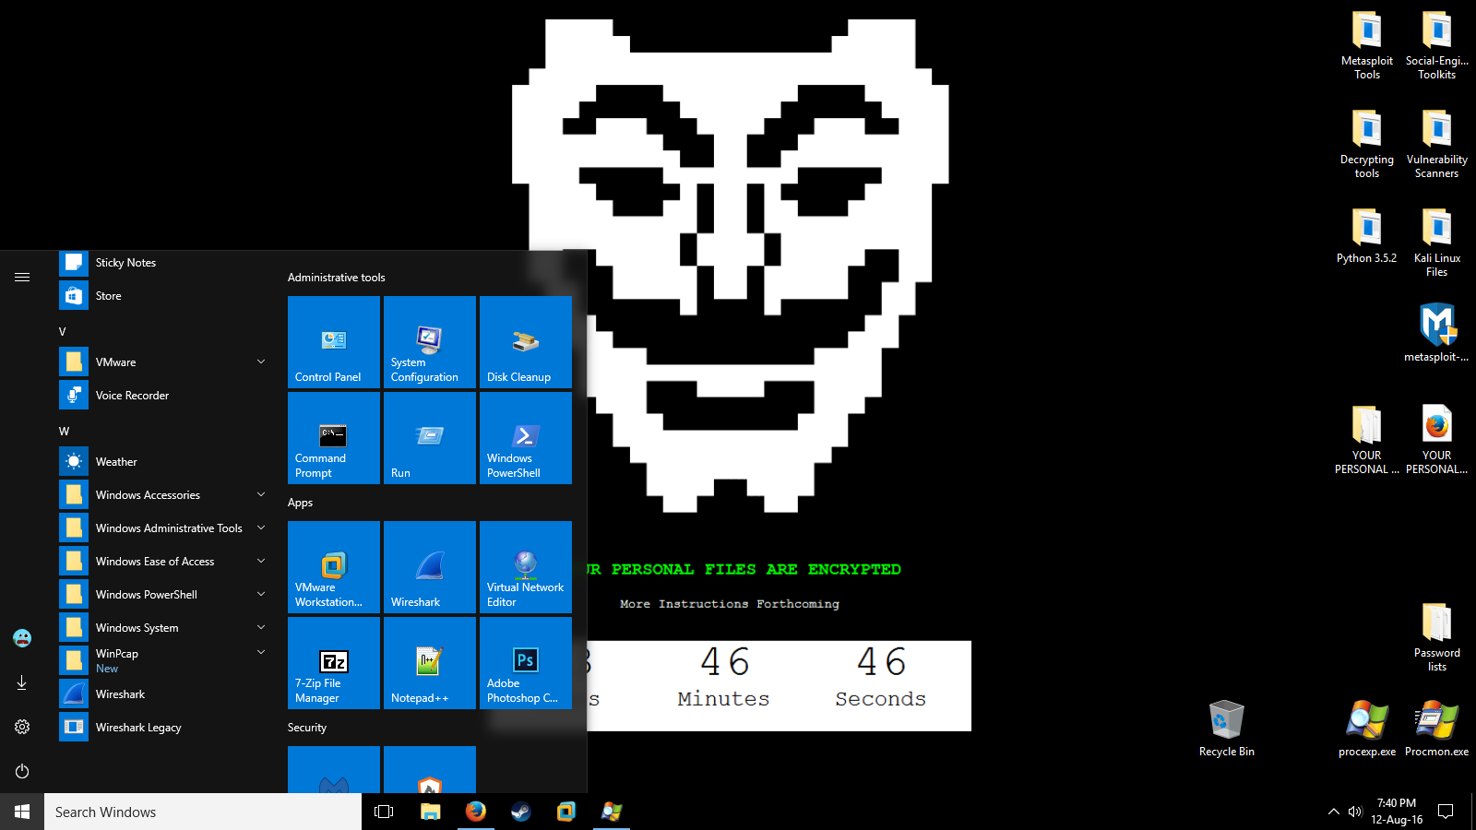1476x830 pixels.
Task: Open Decrypting tools desktop folder
Action: point(1367,145)
